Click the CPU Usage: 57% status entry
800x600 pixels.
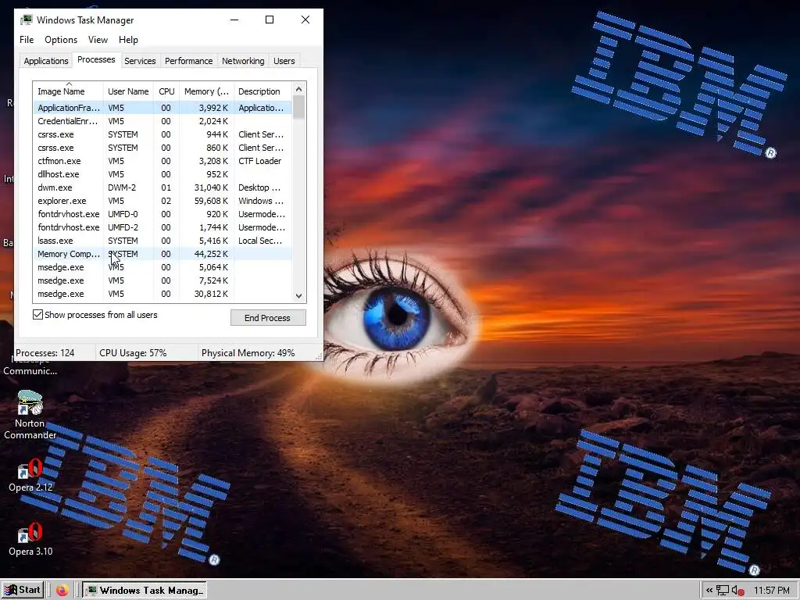coord(133,353)
